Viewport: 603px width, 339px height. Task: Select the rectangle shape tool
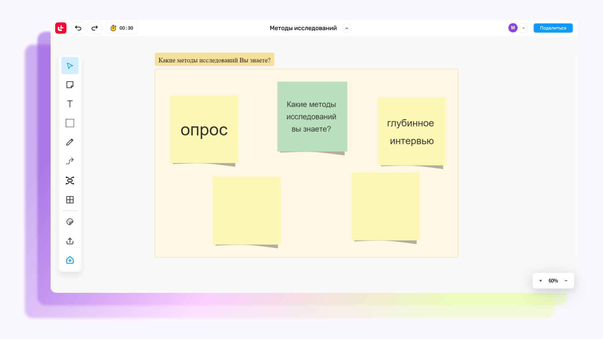70,123
